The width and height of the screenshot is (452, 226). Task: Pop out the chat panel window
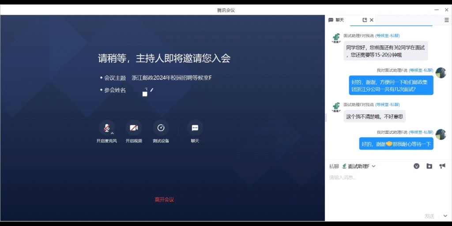(365, 20)
